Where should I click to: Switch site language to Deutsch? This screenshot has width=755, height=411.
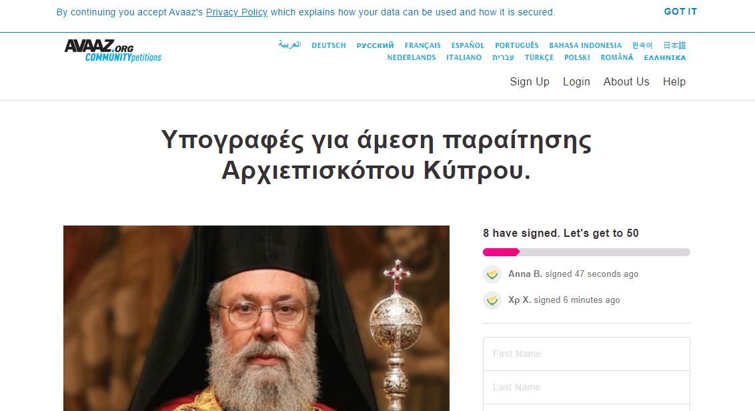pos(329,45)
